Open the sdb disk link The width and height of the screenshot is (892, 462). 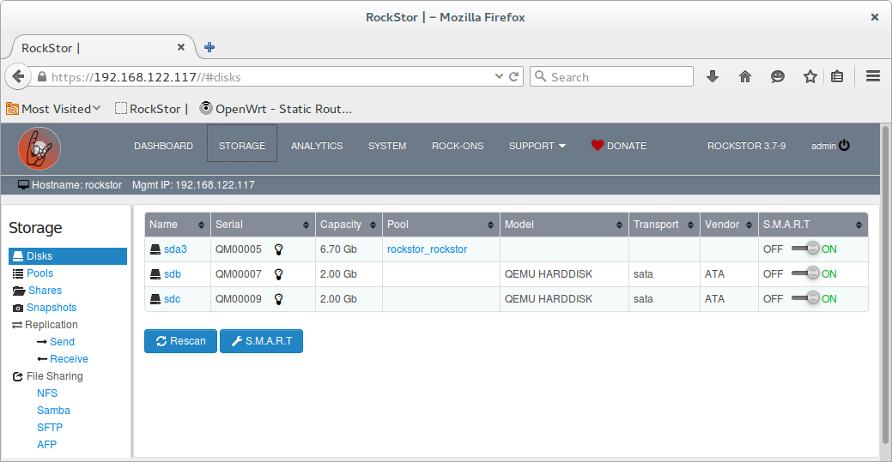coord(173,274)
